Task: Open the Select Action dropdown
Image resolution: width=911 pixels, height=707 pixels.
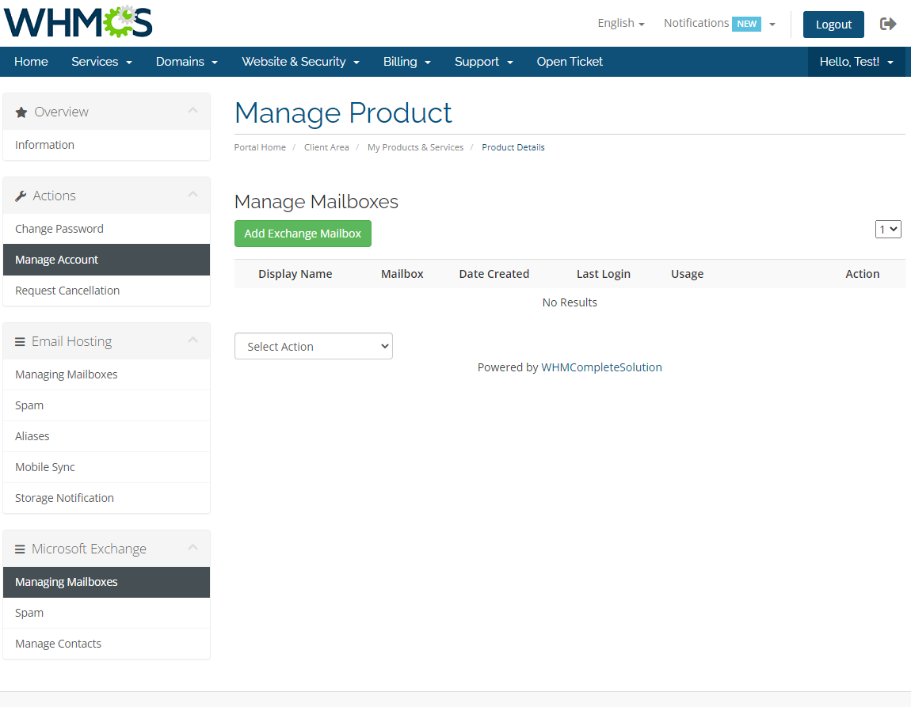Action: tap(314, 346)
